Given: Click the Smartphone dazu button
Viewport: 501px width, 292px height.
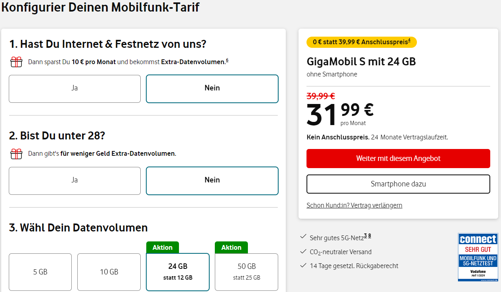Looking at the screenshot, I should [x=398, y=184].
